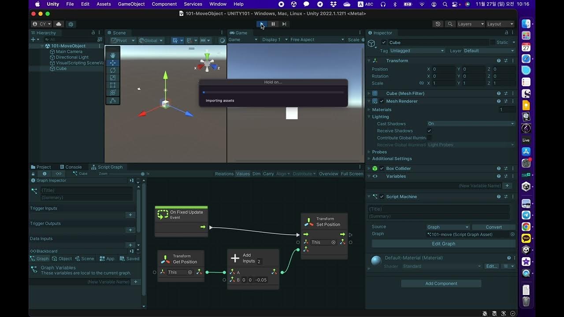Open the Pivot dropdown in Scene
564x317 pixels.
click(123, 40)
